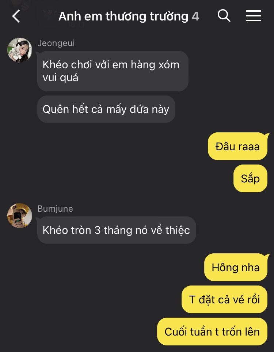The image size is (274, 352).
Task: Open the hamburger menu icon
Action: tap(253, 16)
